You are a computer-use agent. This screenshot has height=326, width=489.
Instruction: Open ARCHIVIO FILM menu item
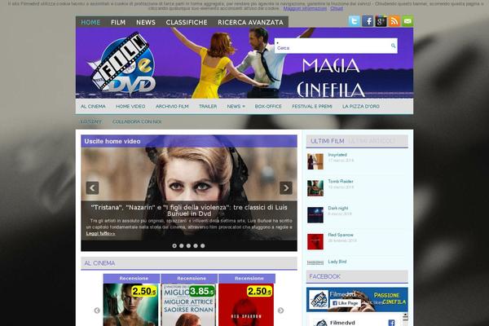(172, 107)
